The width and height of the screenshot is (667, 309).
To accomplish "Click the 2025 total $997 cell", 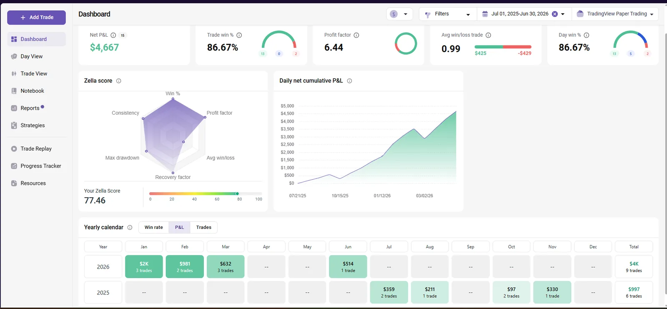I will pyautogui.click(x=634, y=292).
